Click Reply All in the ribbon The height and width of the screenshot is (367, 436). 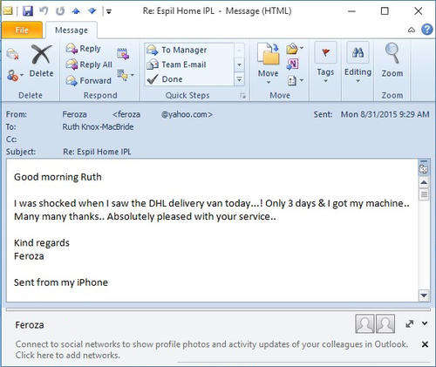click(x=89, y=65)
